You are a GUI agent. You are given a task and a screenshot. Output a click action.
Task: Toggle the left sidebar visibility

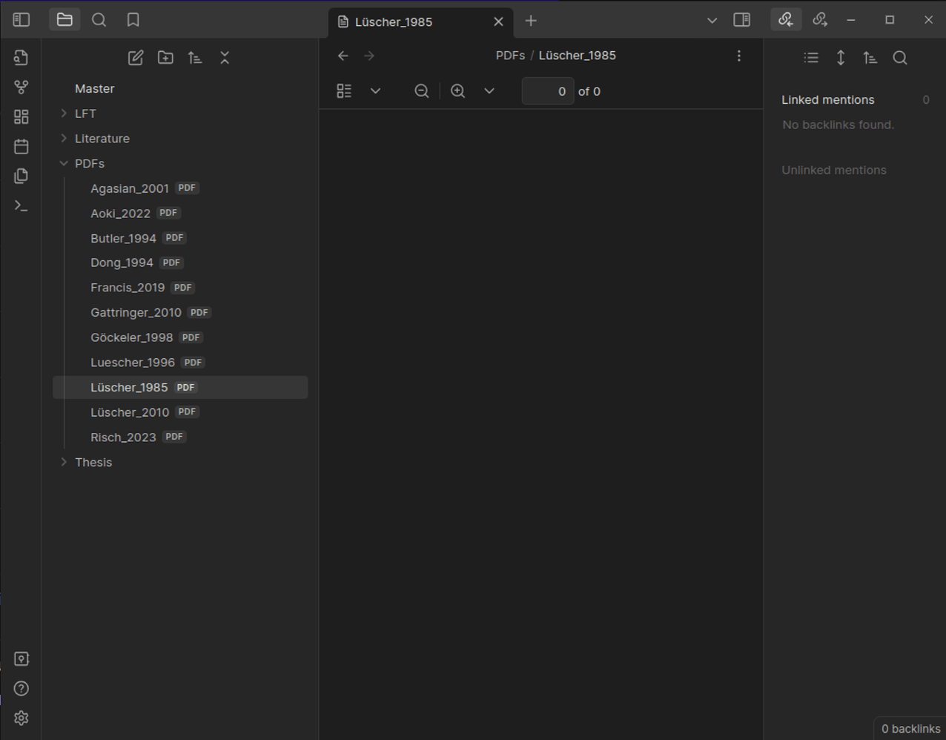pyautogui.click(x=21, y=19)
